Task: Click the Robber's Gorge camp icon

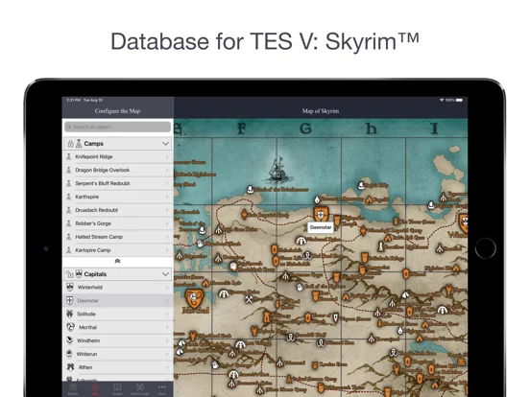Action: click(68, 223)
